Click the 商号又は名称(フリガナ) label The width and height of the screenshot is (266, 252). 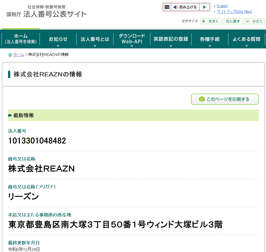point(32,187)
